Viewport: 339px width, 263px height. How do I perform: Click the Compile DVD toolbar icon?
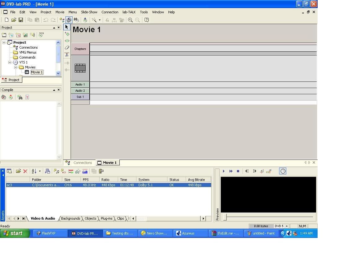(x=69, y=20)
